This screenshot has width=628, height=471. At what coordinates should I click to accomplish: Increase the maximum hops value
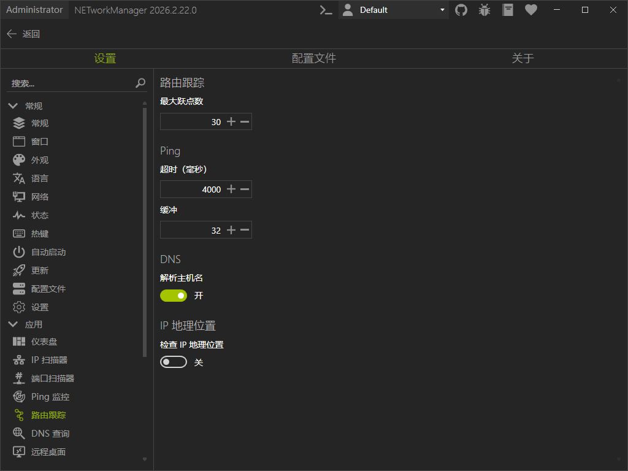coord(231,121)
